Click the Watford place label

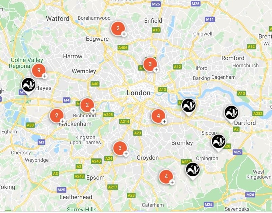click(58, 19)
